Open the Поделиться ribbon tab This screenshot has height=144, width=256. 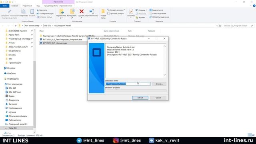pyautogui.click(x=27, y=6)
